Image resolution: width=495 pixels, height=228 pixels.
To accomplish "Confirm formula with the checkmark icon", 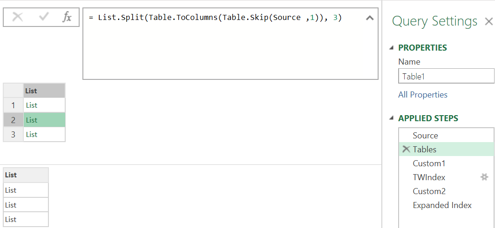I will 43,17.
